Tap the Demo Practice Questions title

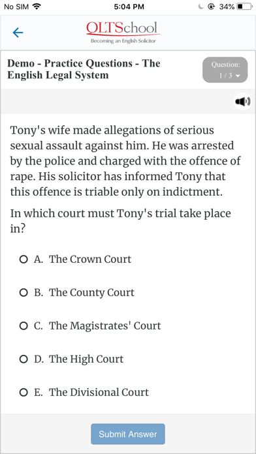pos(84,69)
